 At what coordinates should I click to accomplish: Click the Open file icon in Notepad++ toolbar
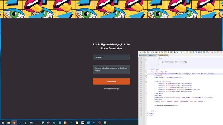(143, 52)
